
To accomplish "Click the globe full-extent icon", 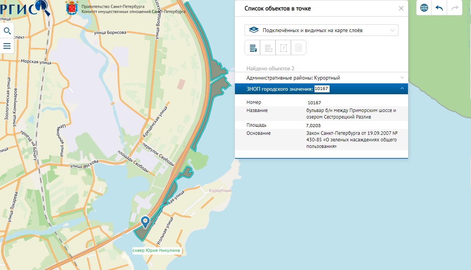I will click(x=424, y=8).
